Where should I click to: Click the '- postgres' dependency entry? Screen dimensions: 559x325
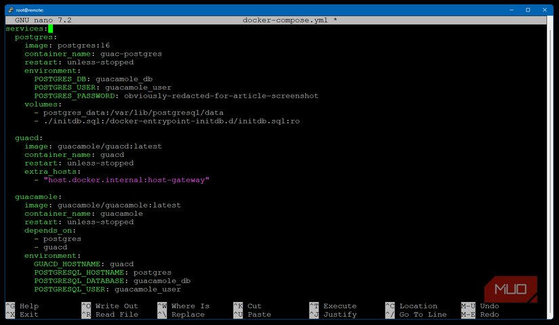click(x=58, y=239)
